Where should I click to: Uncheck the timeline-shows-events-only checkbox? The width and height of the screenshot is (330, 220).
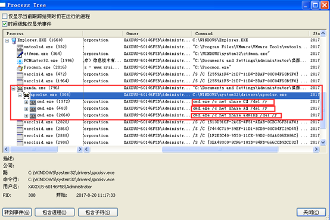click(x=4, y=24)
